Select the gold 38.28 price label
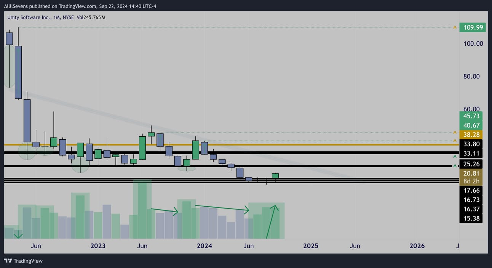The height and width of the screenshot is (268, 492). pyautogui.click(x=471, y=134)
